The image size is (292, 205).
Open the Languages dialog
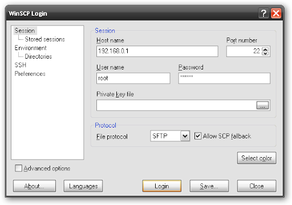(x=83, y=186)
